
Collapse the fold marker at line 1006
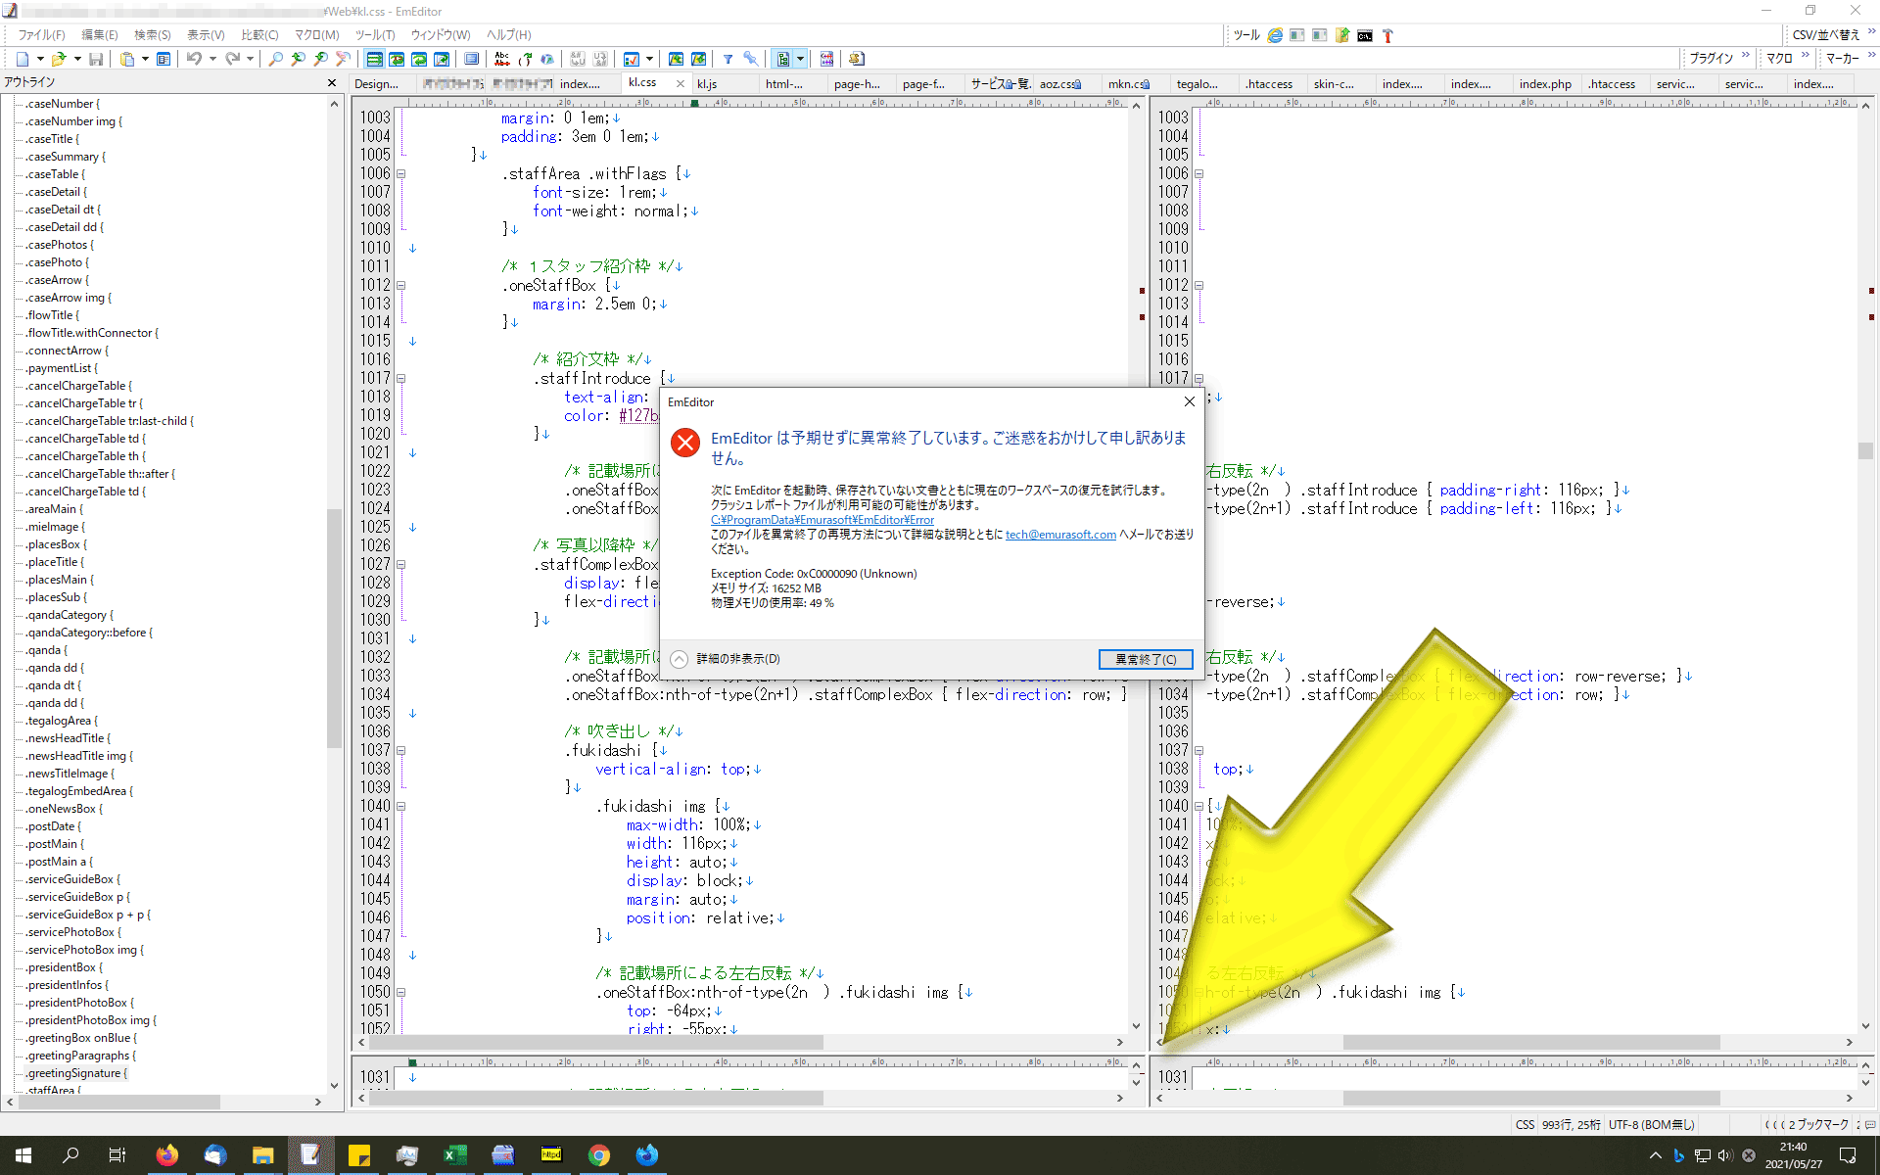click(400, 173)
